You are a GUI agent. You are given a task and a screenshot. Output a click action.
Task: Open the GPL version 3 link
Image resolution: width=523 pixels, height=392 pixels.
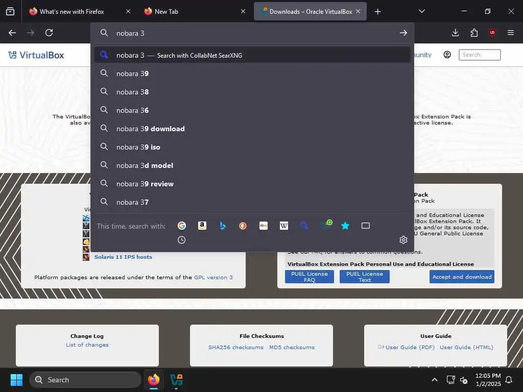click(213, 277)
